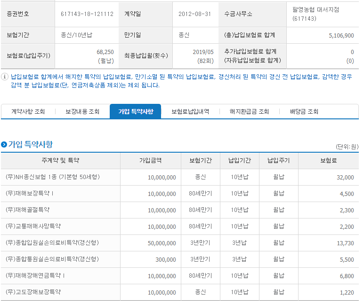Screen dimensions: 364x304
Task: Open the 보험료납입내역 tab
Action: (190, 112)
